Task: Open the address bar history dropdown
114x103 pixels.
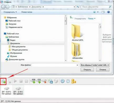Action: [74, 7]
